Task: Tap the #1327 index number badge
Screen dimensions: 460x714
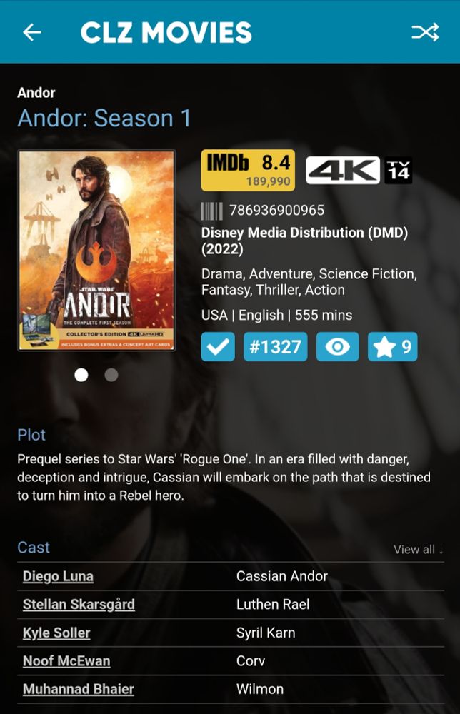Action: pos(276,347)
